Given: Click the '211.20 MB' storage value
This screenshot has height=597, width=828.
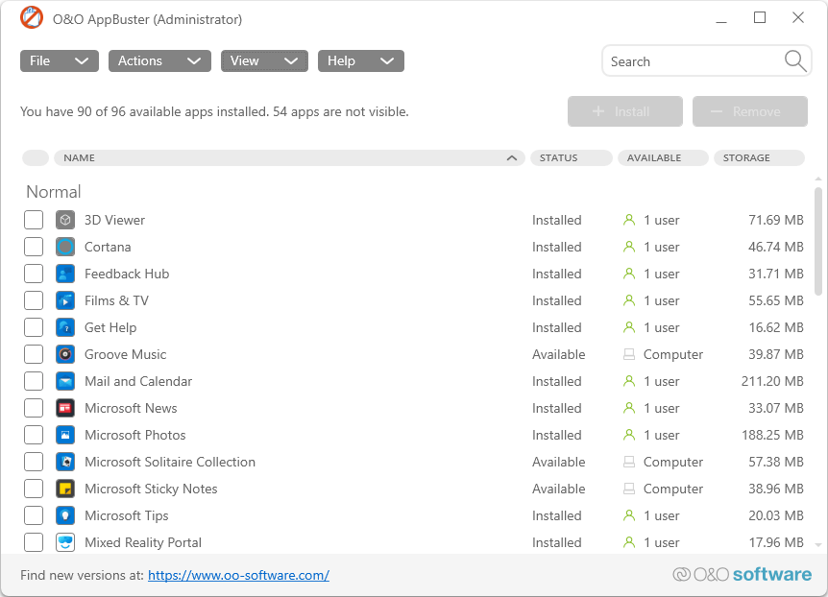Looking at the screenshot, I should tap(772, 381).
